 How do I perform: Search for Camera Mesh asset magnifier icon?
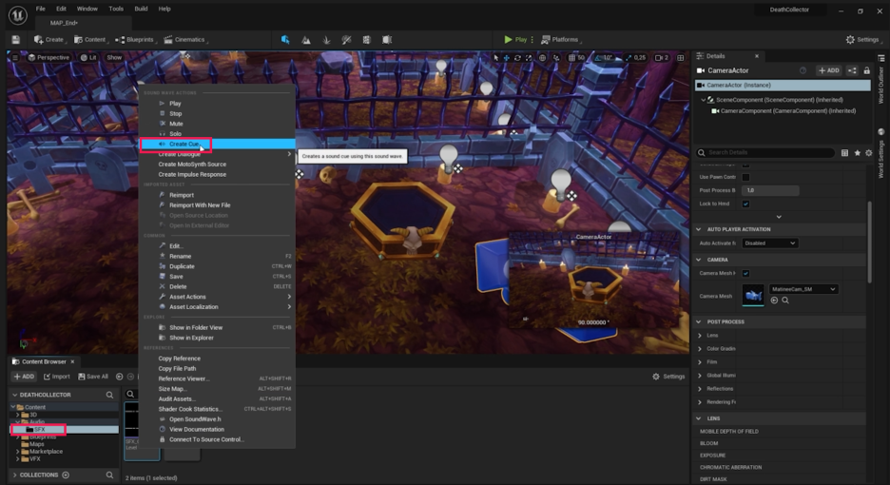coord(785,301)
